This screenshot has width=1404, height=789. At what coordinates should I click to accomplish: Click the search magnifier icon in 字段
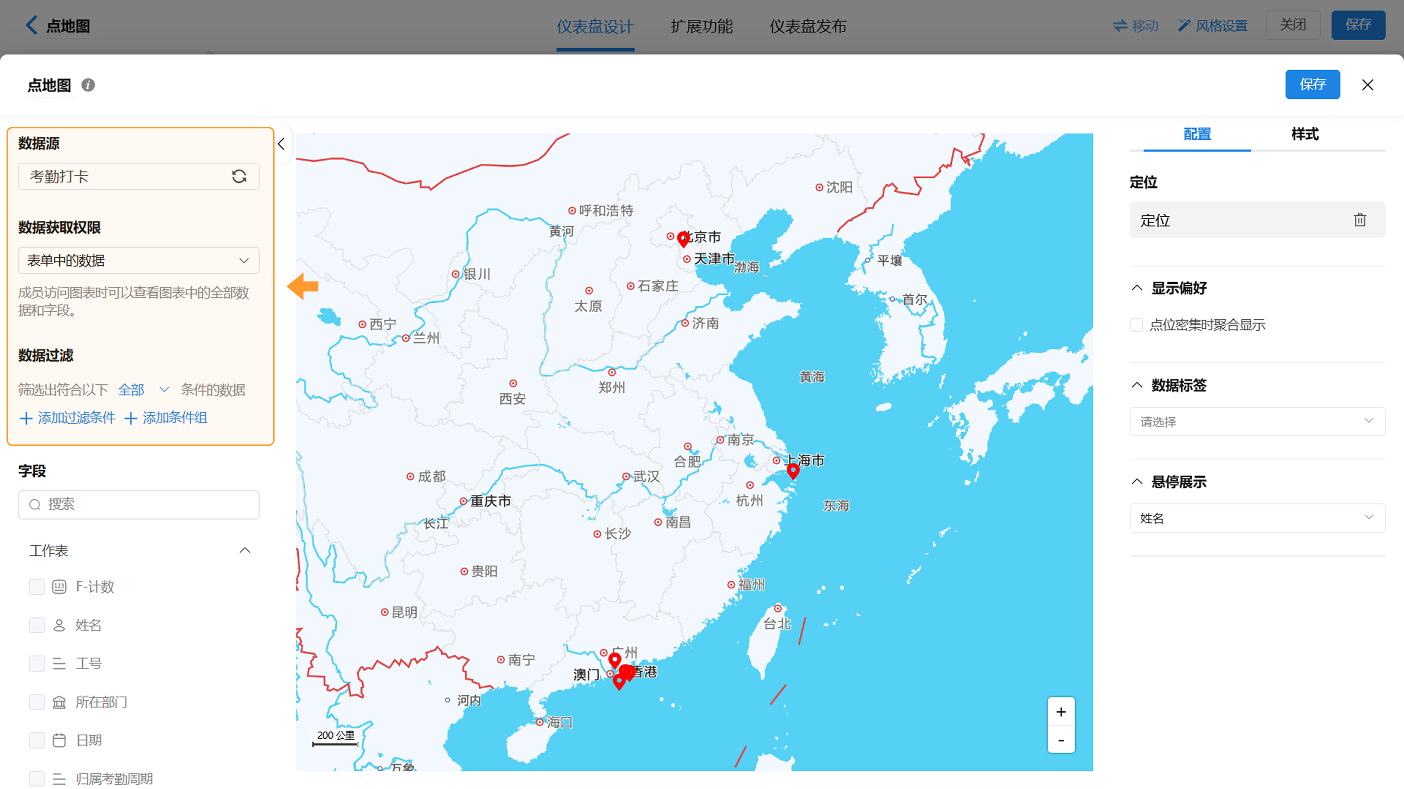35,505
